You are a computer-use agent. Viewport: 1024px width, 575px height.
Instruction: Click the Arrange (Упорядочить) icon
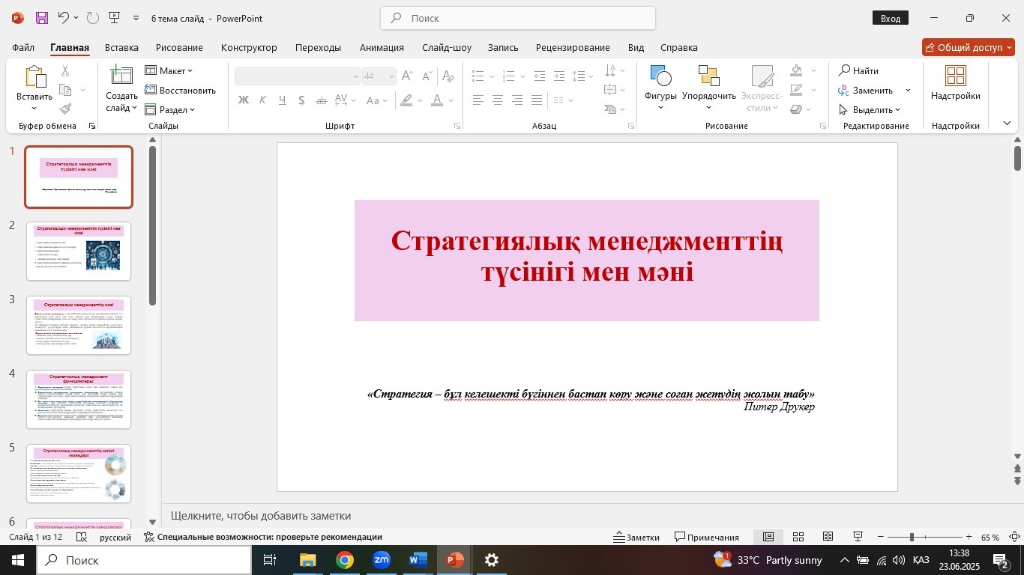(x=708, y=77)
